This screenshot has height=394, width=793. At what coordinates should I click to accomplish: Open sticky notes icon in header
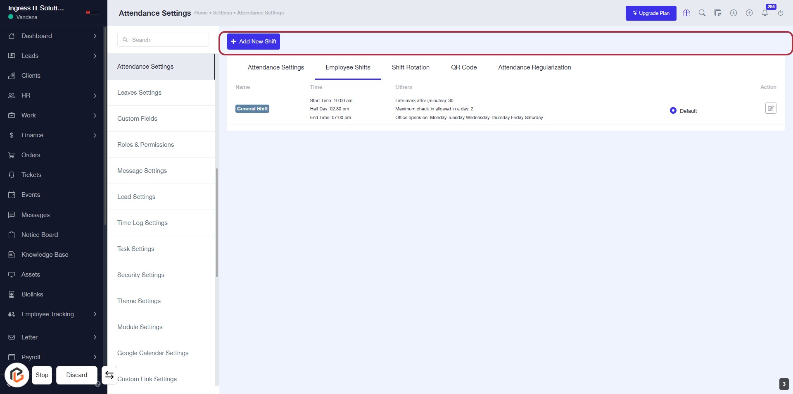click(x=718, y=13)
